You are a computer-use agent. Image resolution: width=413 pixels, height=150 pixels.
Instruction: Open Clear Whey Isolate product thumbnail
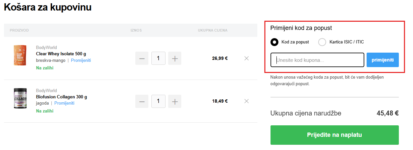tap(20, 55)
